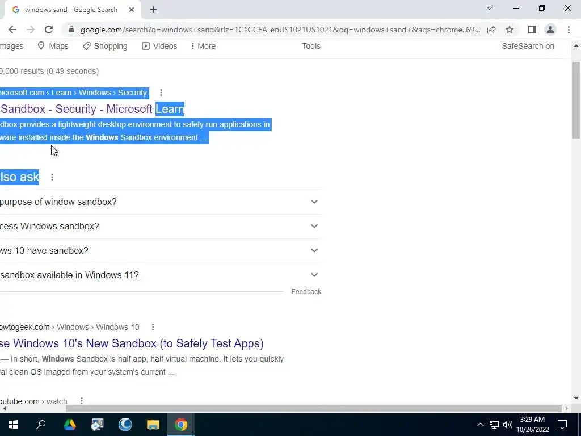Click the Chrome icon in the taskbar
Viewport: 581px width, 436px height.
(181, 425)
